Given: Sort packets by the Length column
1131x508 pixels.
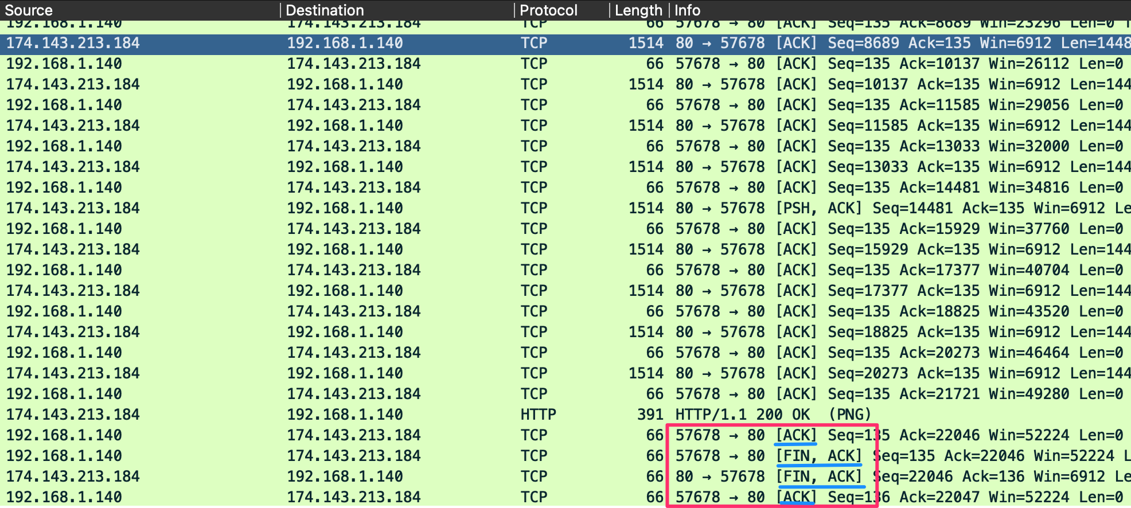Looking at the screenshot, I should coord(638,10).
